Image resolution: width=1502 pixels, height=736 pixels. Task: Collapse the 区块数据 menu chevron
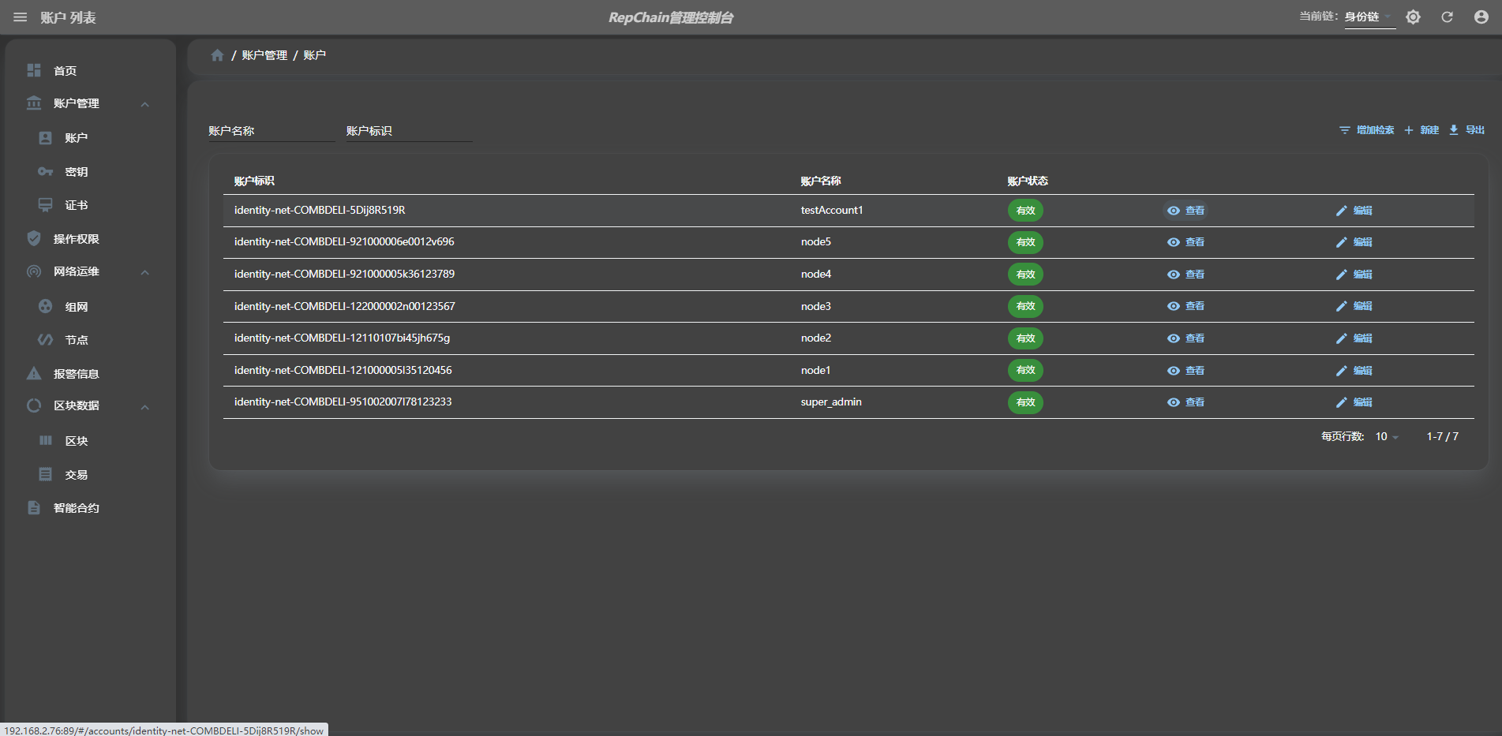pos(145,407)
